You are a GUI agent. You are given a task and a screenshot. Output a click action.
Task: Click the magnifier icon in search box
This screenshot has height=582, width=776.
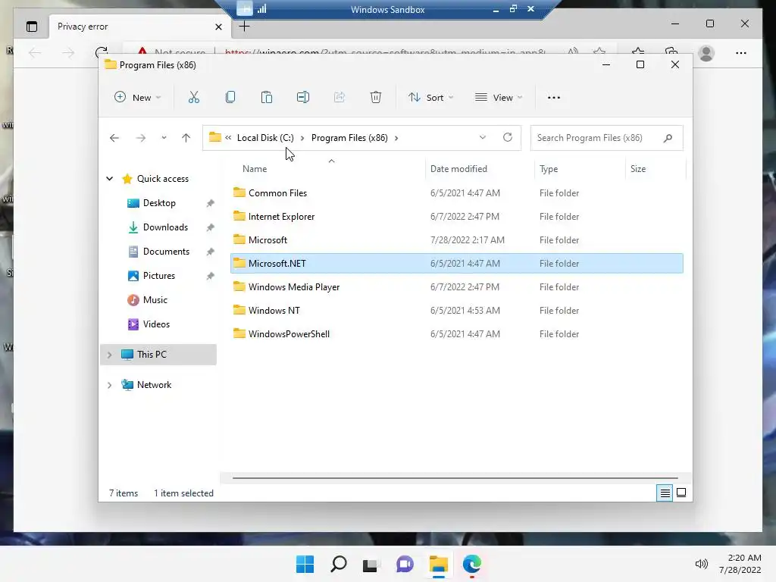pos(668,138)
